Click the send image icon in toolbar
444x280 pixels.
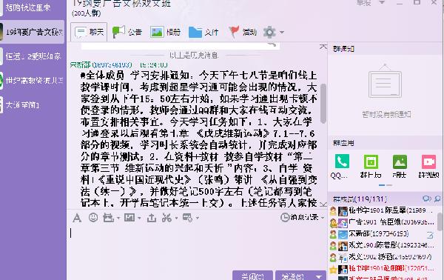(129, 218)
